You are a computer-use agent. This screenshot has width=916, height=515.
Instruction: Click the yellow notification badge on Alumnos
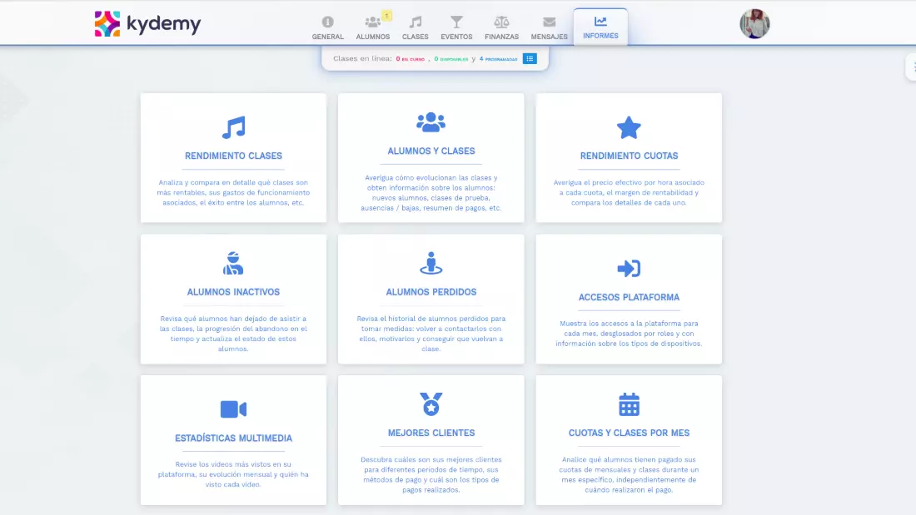(x=386, y=15)
